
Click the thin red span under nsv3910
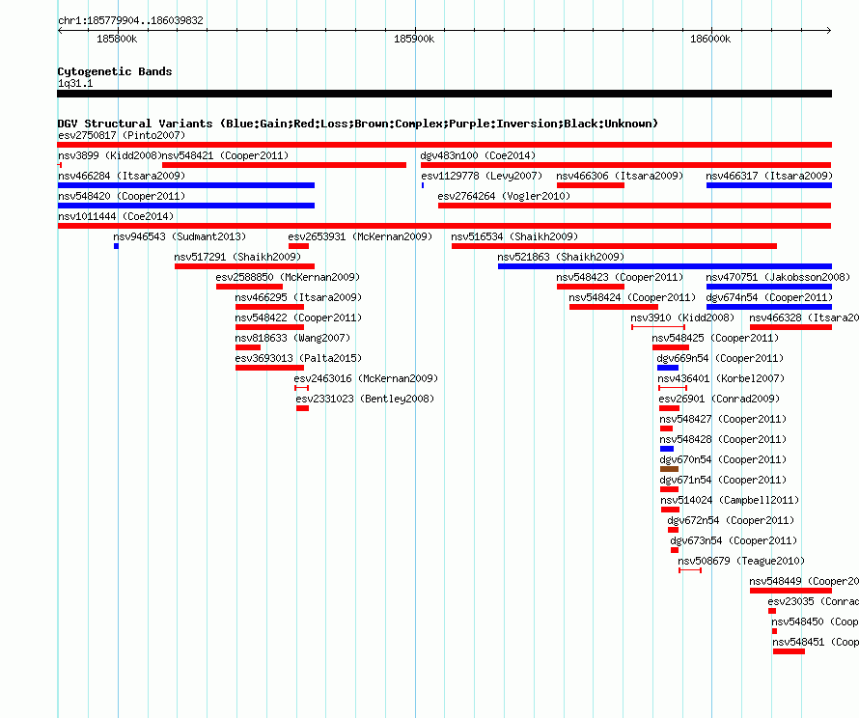658,327
